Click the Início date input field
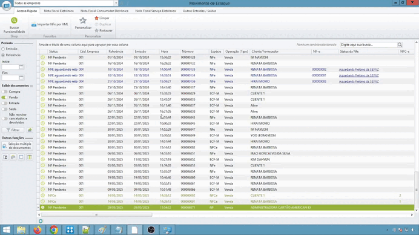This screenshot has width=419, height=235. (10, 67)
